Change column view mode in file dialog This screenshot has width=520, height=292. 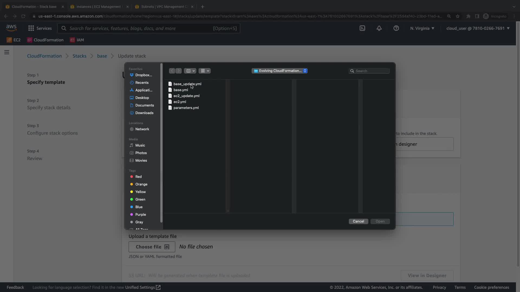pyautogui.click(x=190, y=71)
